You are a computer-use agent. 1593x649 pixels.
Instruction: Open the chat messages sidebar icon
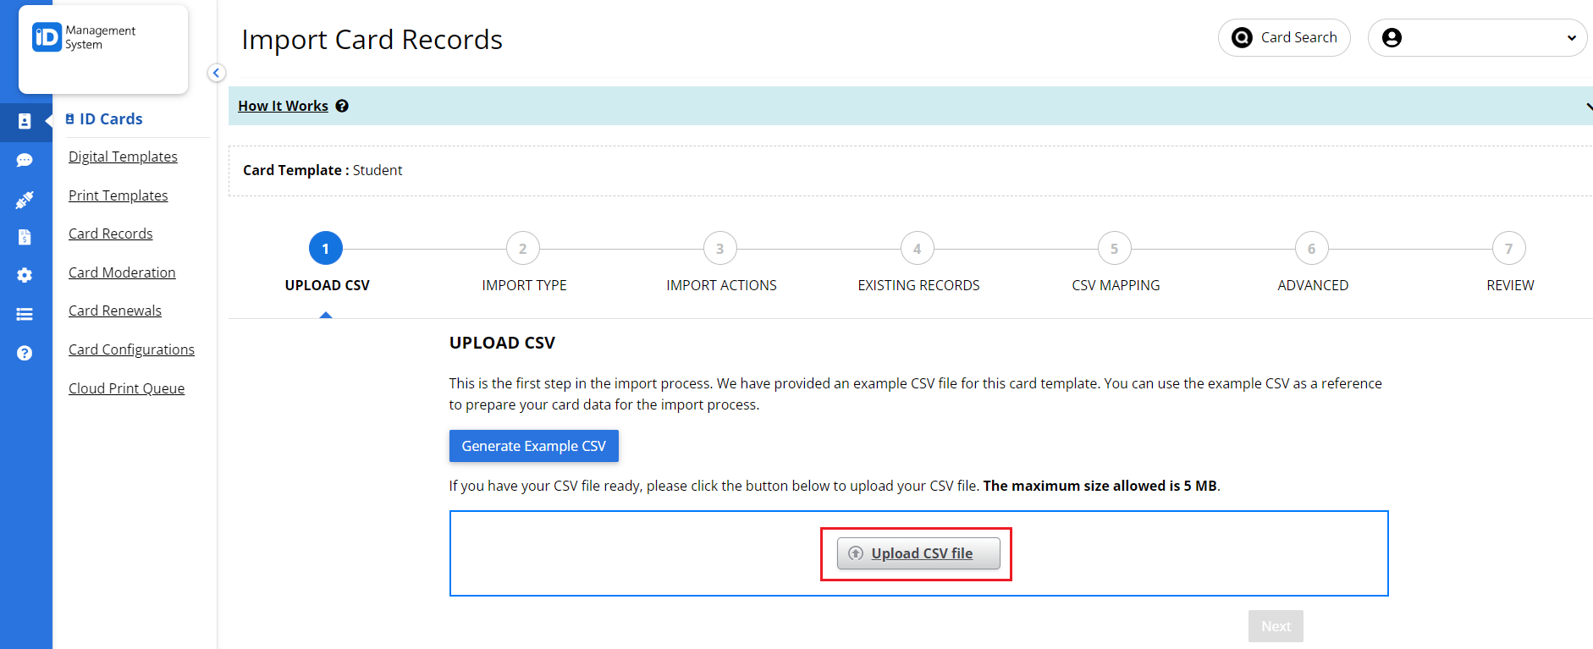25,160
